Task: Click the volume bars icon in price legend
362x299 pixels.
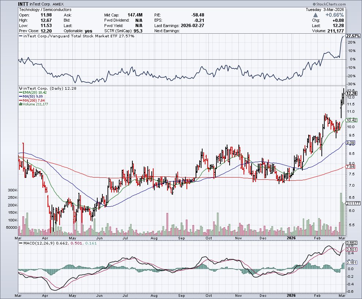Action: coord(20,104)
